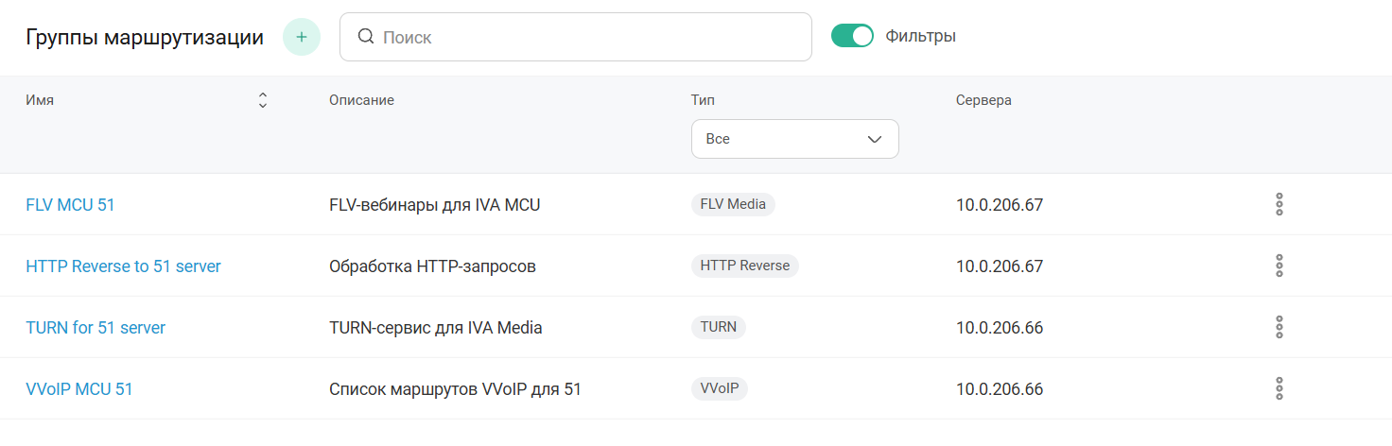Open the three-dot menu for FLV MCU 51

point(1279,204)
